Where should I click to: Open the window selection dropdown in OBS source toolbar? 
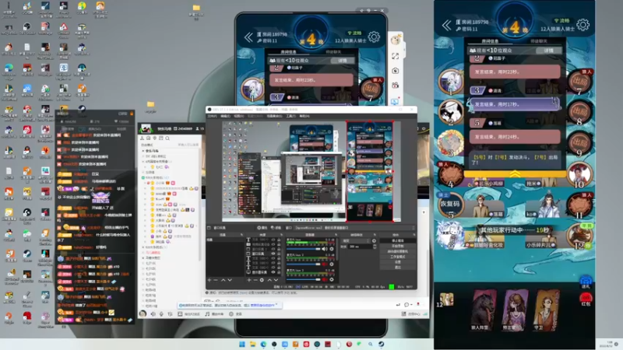tap(354, 228)
